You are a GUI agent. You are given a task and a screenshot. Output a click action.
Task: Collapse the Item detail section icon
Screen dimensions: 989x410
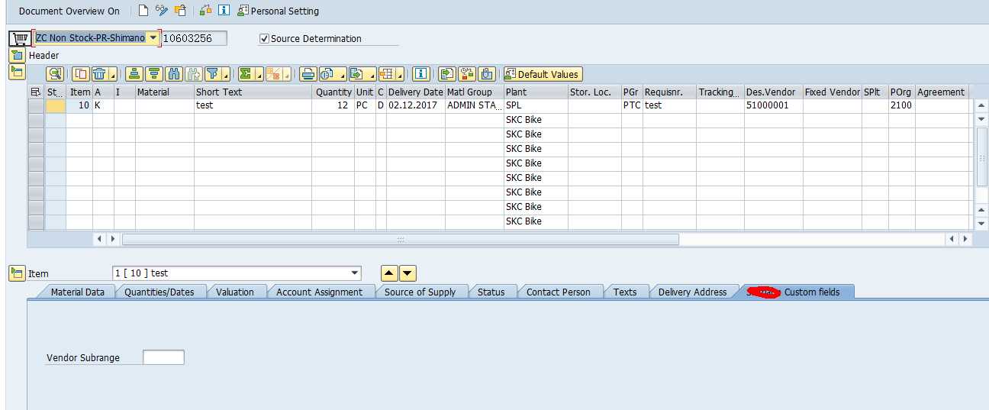click(17, 273)
